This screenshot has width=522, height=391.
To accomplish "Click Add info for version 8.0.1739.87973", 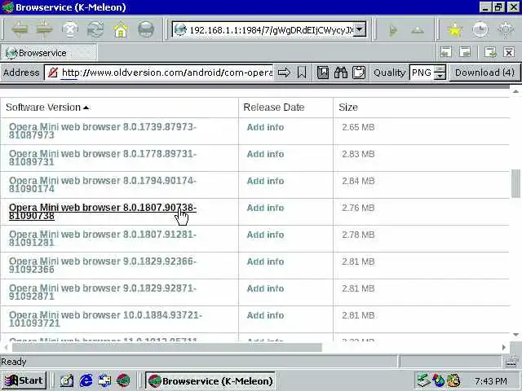I will click(x=265, y=127).
